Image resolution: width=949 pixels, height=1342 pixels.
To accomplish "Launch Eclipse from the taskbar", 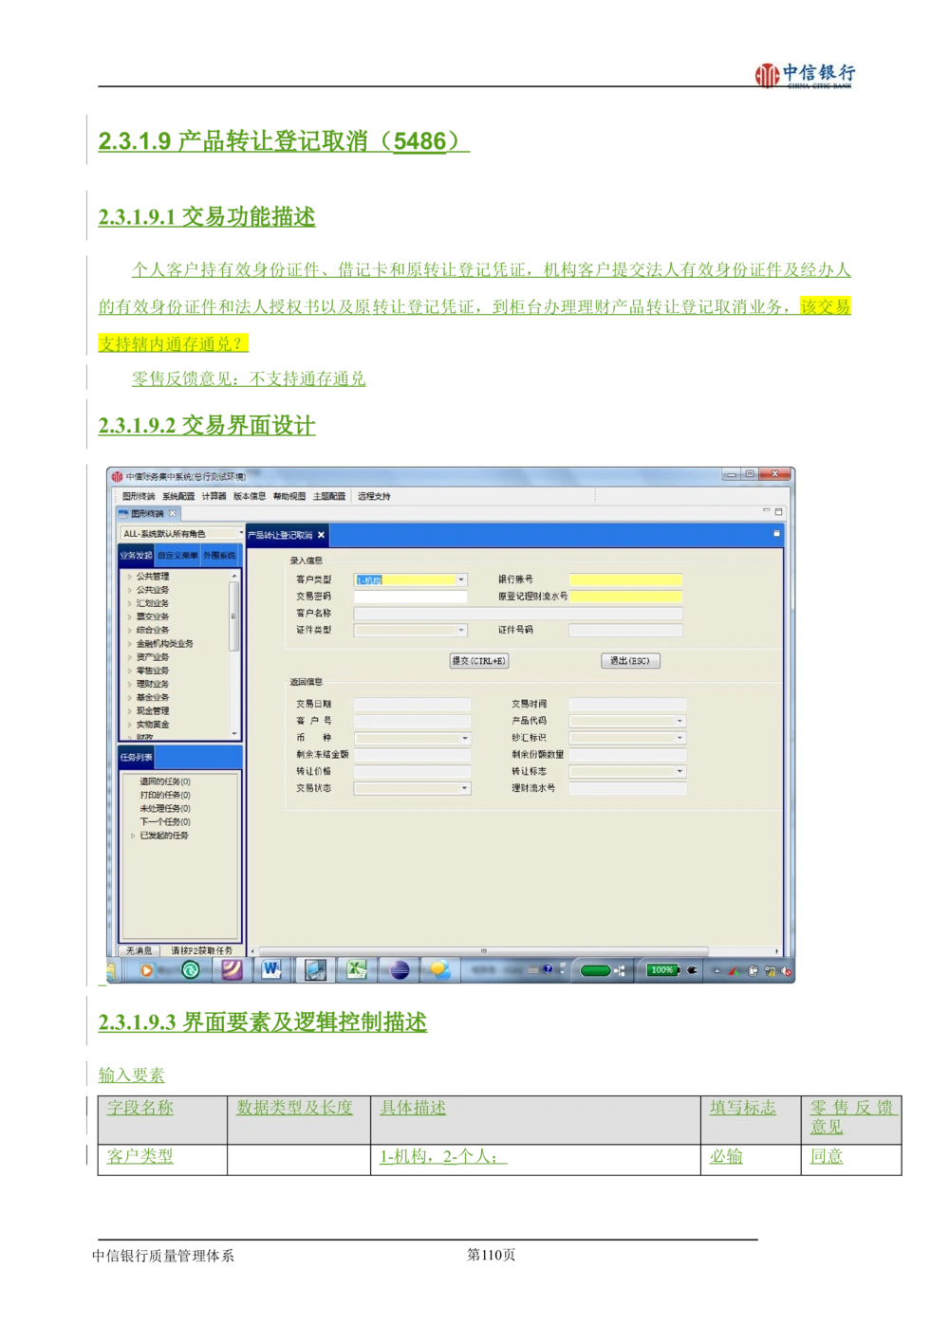I will (399, 969).
